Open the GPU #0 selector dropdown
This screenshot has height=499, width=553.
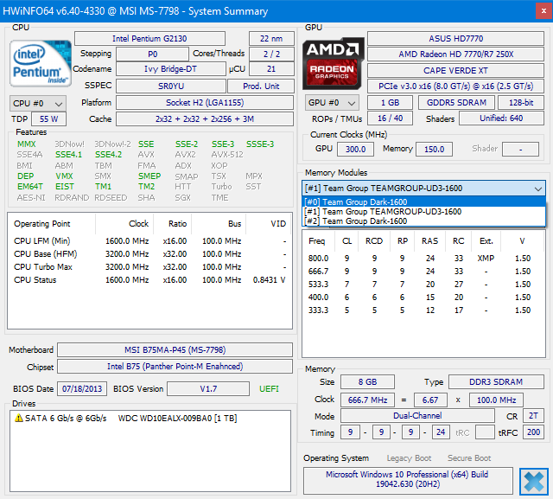pyautogui.click(x=332, y=103)
